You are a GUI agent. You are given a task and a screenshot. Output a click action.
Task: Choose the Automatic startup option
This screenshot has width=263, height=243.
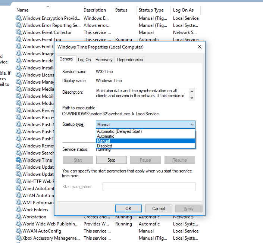click(146, 136)
